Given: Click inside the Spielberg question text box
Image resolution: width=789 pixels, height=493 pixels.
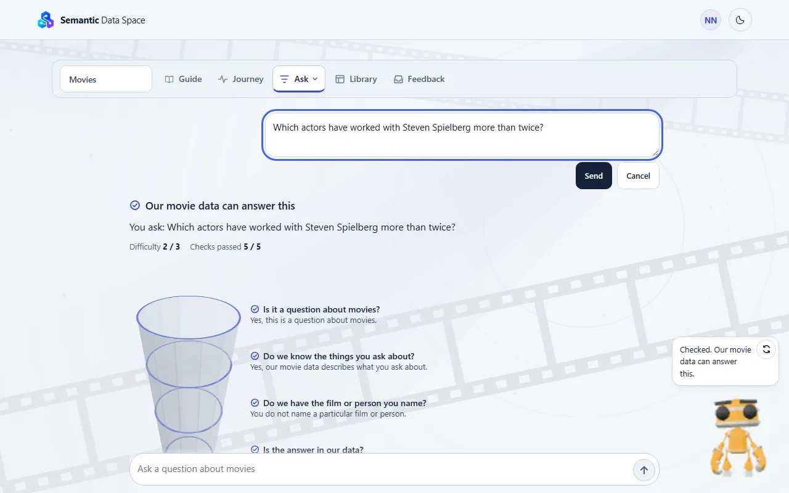Looking at the screenshot, I should tap(462, 135).
